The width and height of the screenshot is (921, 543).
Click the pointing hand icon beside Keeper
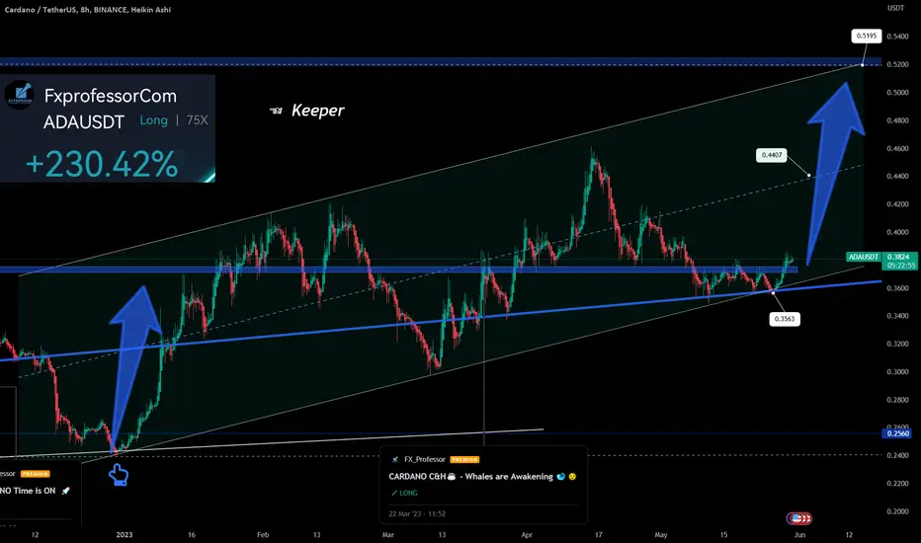click(x=276, y=111)
